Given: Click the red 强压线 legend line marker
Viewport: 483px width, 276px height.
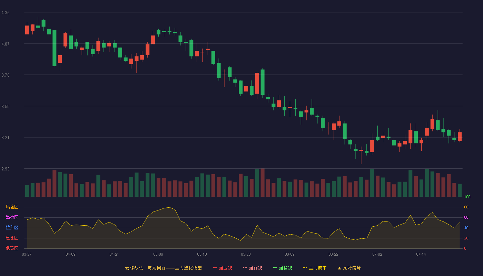Looking at the screenshot, I should pyautogui.click(x=215, y=268).
